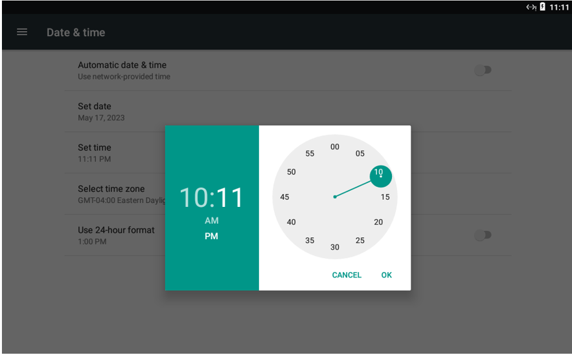The image size is (572, 355).
Task: Choose 45 minutes on clock face
Action: (x=284, y=197)
